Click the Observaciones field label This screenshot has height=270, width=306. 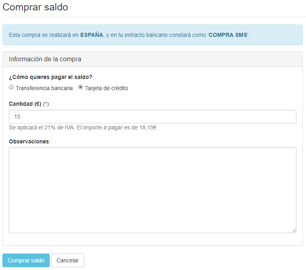(x=28, y=141)
